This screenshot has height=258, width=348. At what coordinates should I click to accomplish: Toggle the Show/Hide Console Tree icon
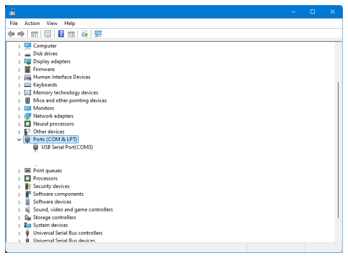coord(35,34)
